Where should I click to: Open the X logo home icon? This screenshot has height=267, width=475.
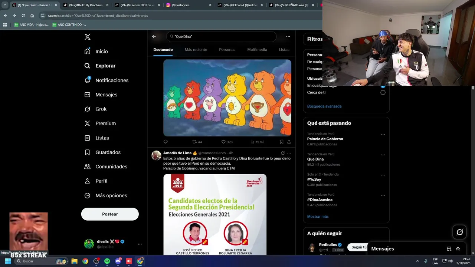(88, 37)
